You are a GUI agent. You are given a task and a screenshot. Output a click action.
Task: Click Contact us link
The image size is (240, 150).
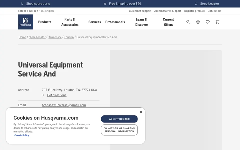(214, 11)
